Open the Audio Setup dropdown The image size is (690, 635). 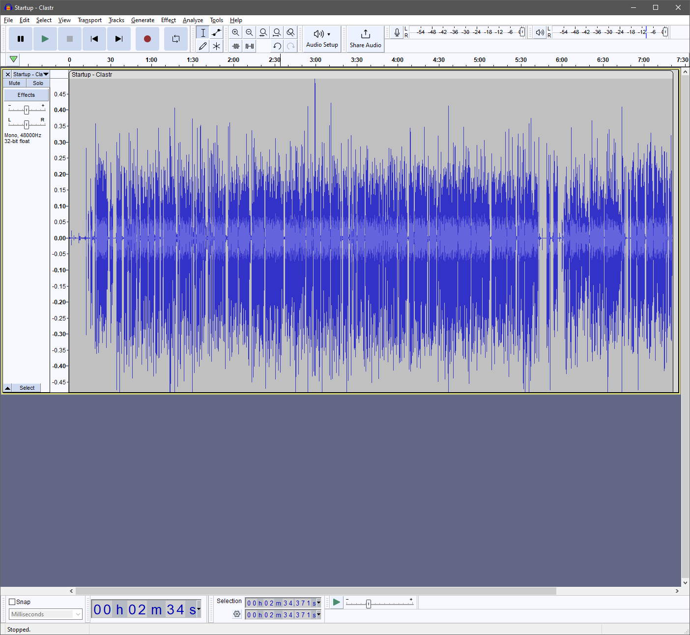pos(322,39)
